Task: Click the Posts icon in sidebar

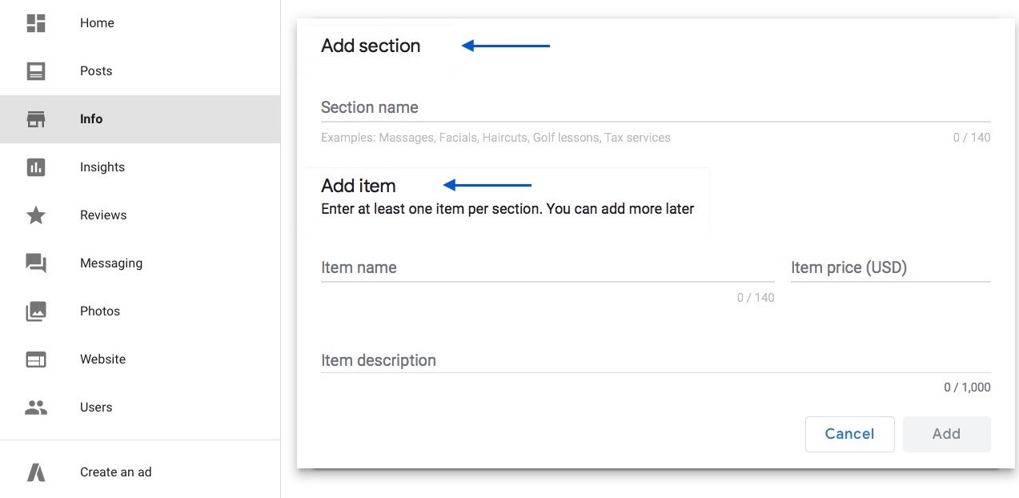Action: (x=36, y=71)
